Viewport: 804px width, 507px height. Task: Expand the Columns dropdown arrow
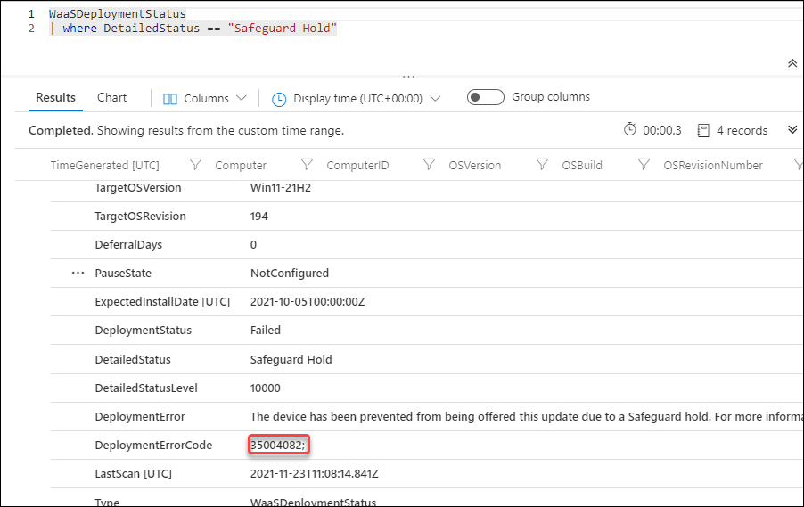(242, 98)
